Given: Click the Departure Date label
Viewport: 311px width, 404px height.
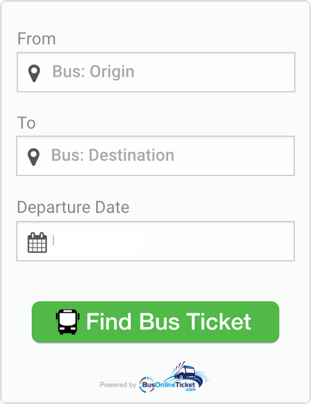Looking at the screenshot, I should coord(73,207).
